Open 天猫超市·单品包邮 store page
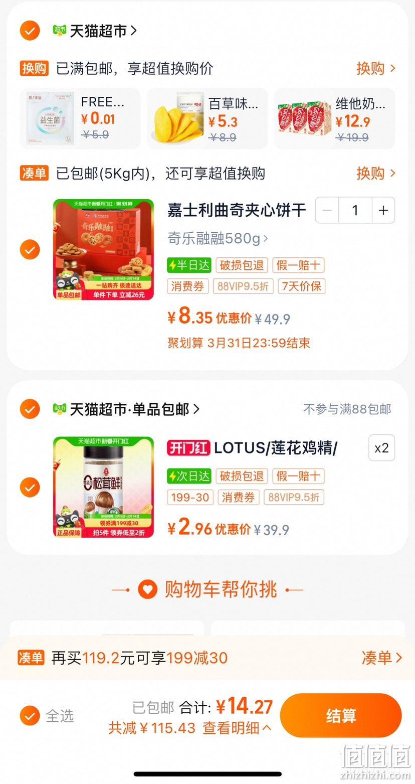Image resolution: width=415 pixels, height=784 pixels. tap(134, 409)
